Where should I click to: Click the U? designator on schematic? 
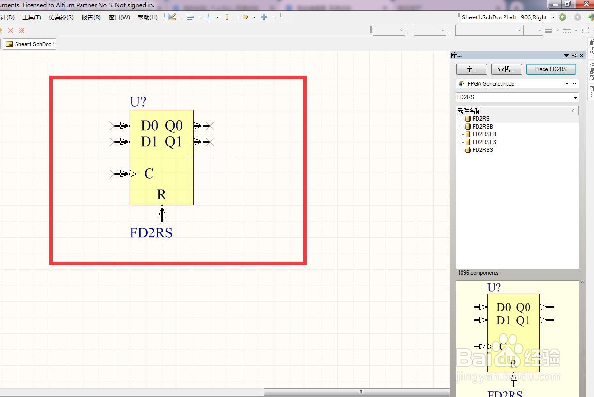point(138,102)
